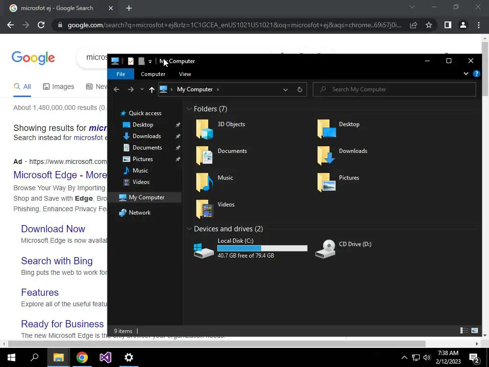Click the Properties quick access toolbar icon
This screenshot has width=489, height=367.
click(131, 61)
